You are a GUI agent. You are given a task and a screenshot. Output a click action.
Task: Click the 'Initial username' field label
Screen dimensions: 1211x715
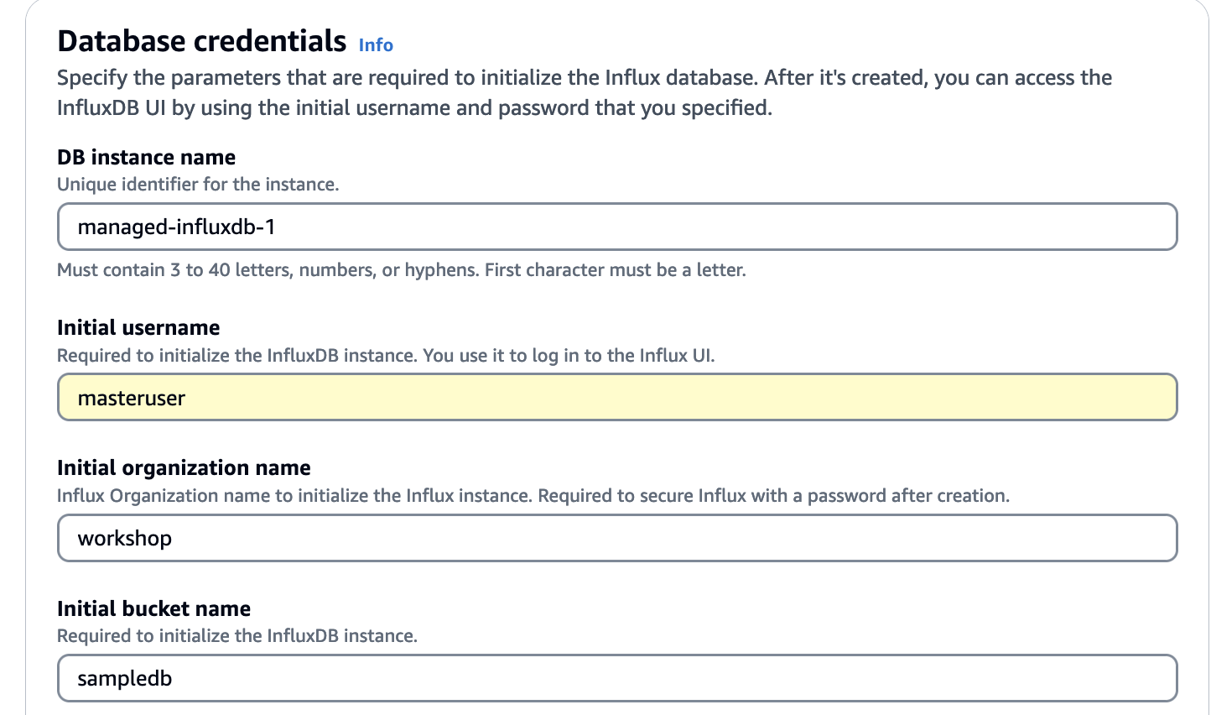[138, 327]
